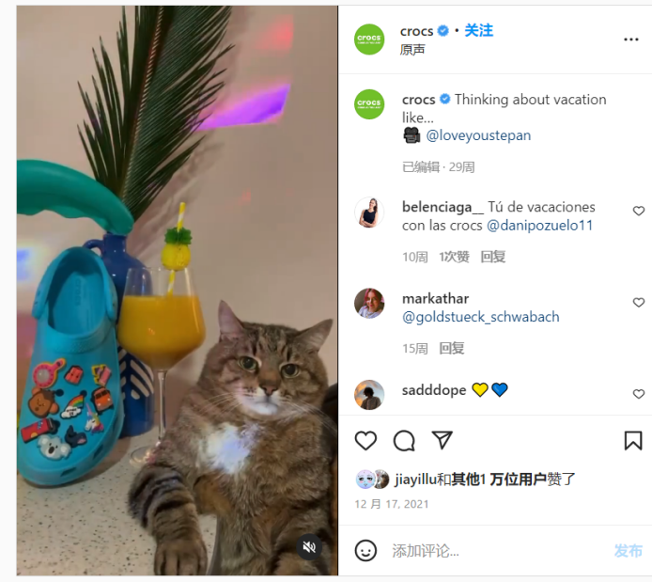Open the @goldstueck_schwabach mention link

[x=481, y=317]
